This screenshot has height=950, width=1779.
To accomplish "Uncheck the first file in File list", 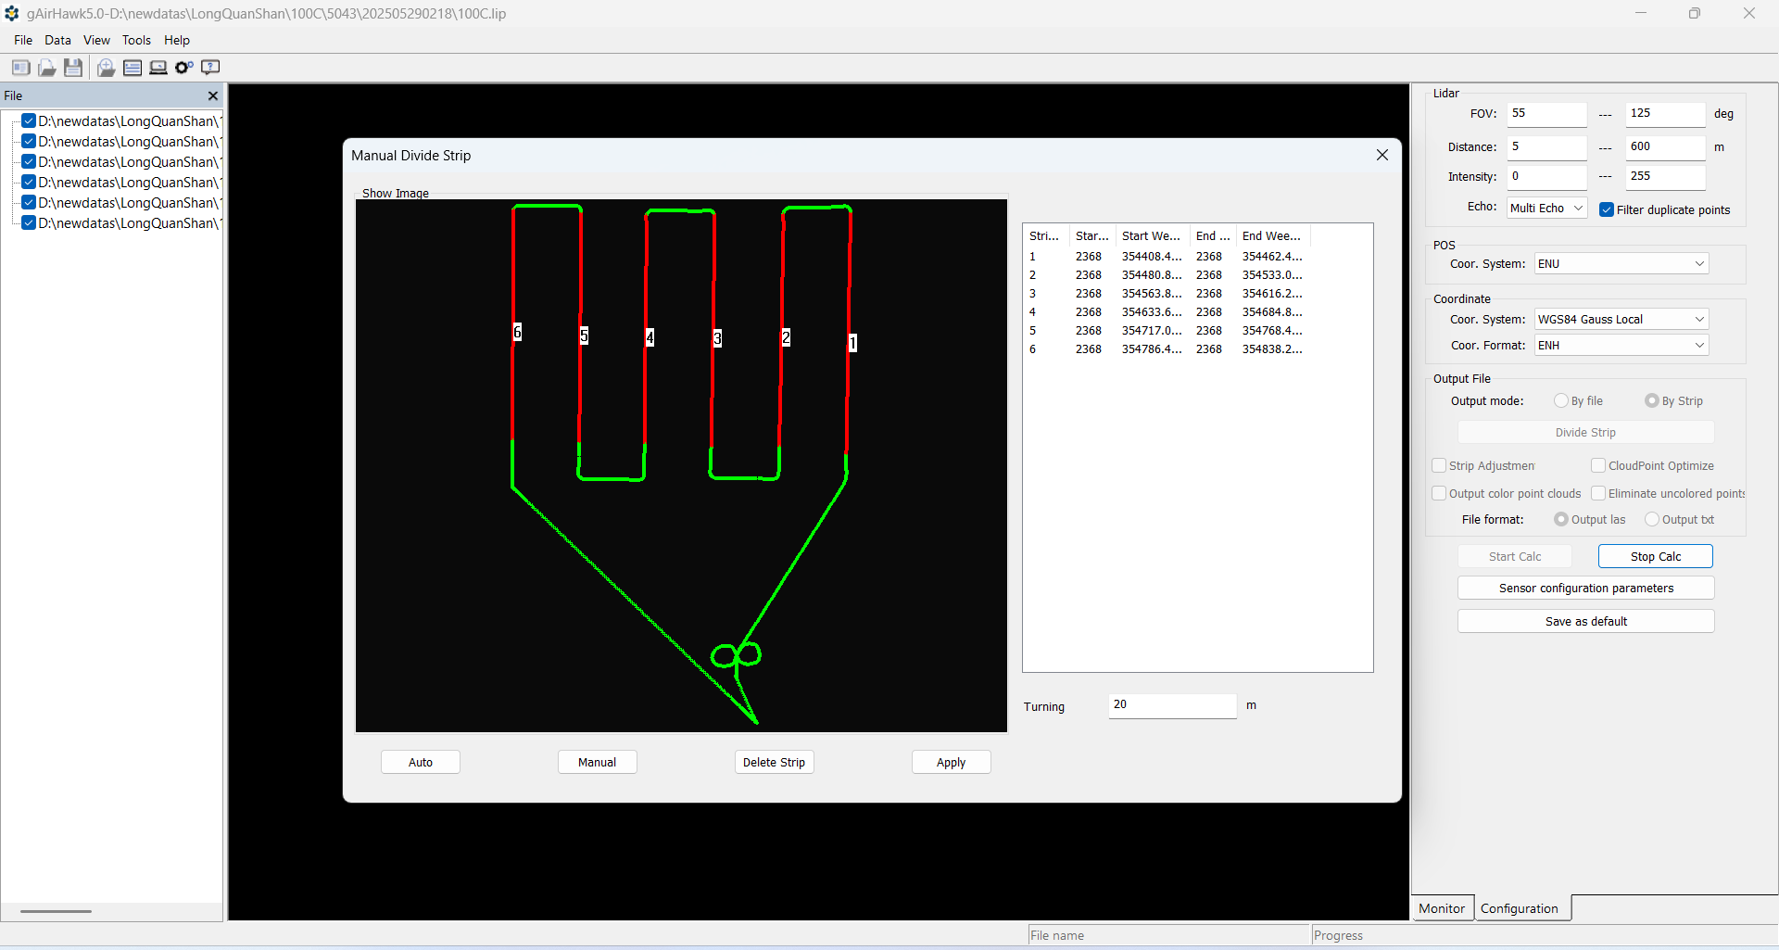I will coord(29,120).
